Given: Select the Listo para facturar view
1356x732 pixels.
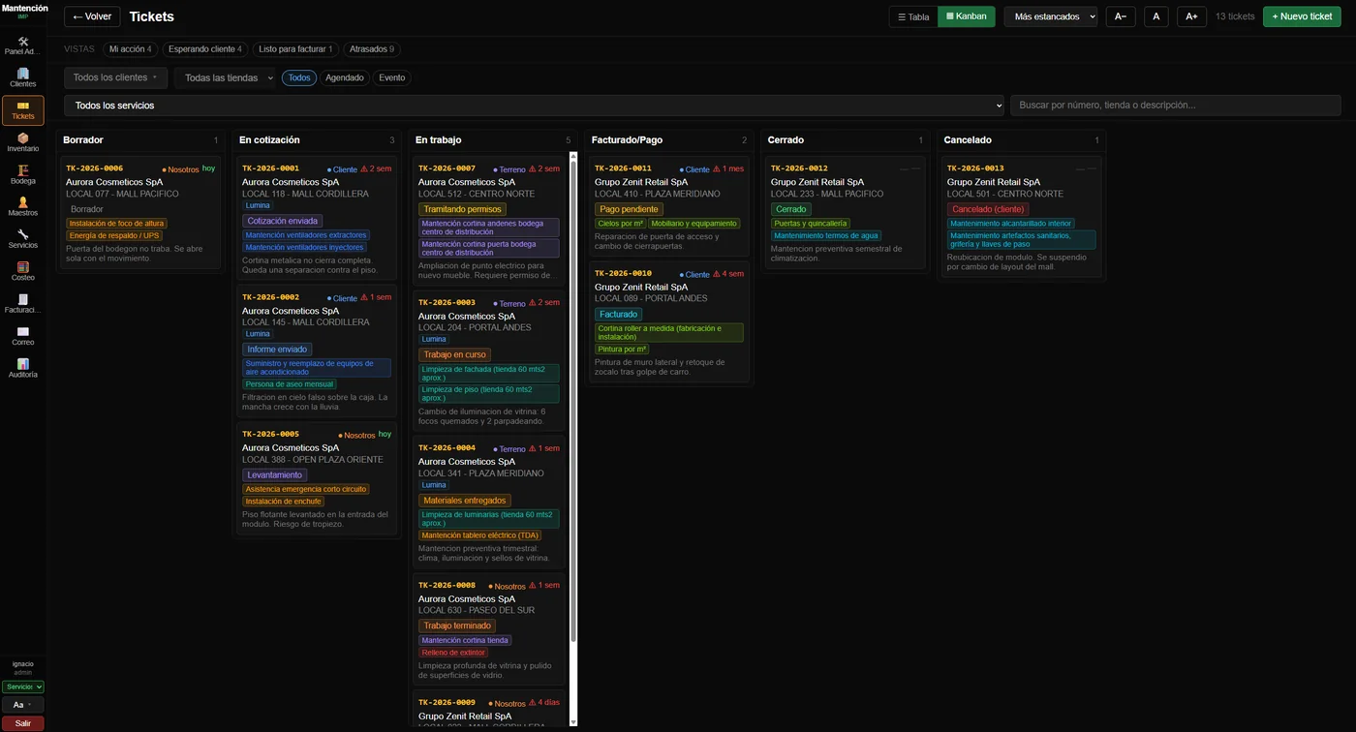Looking at the screenshot, I should [295, 49].
